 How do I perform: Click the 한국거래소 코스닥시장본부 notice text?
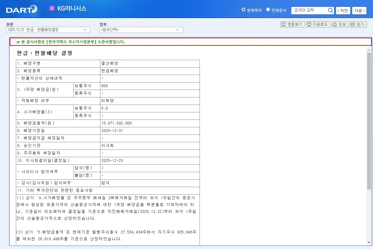(71, 42)
